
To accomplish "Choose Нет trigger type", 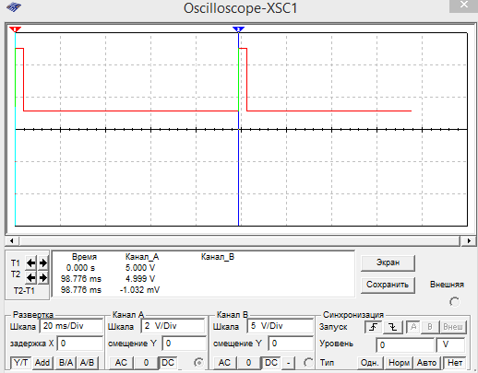I will 455,363.
